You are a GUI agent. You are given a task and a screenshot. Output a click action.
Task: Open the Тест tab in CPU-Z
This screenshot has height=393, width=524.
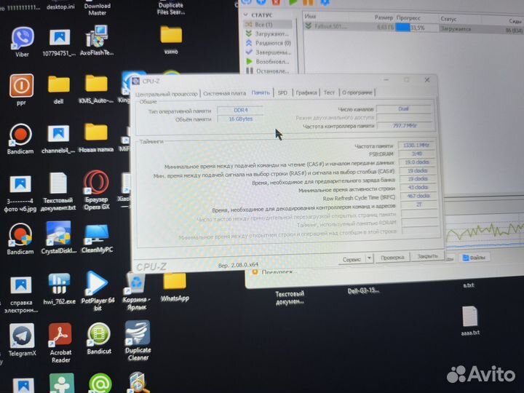click(x=329, y=92)
